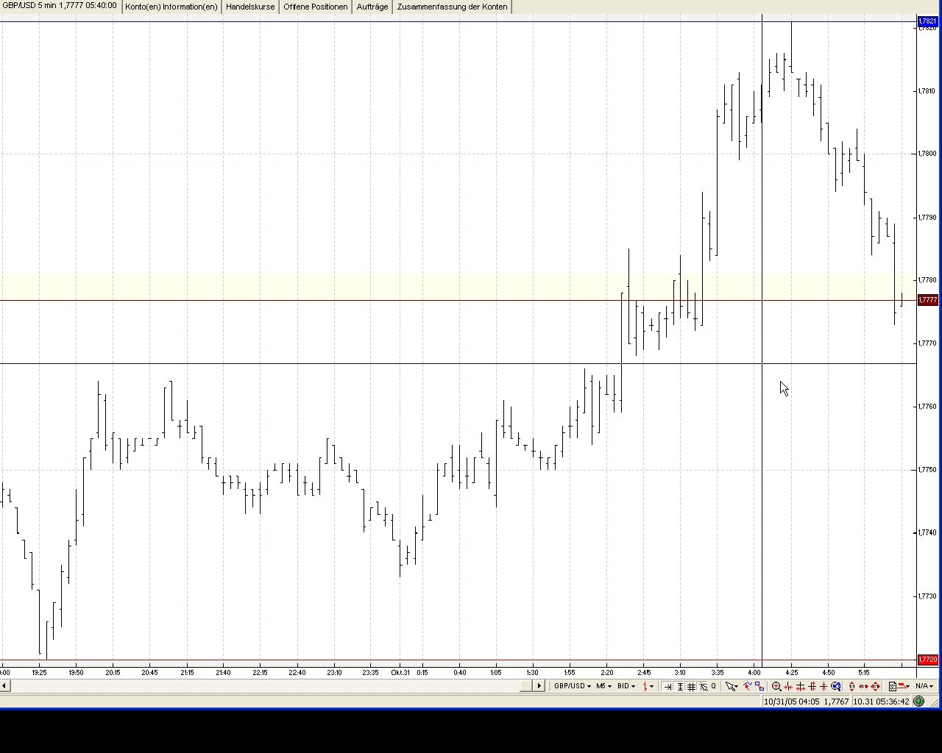Click the 23:10 time axis label
Viewport: 942px width, 753px height.
334,672
